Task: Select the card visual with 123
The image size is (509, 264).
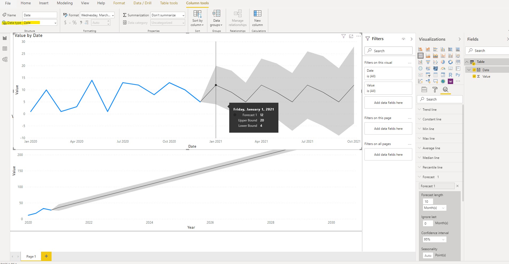Action: (450, 68)
